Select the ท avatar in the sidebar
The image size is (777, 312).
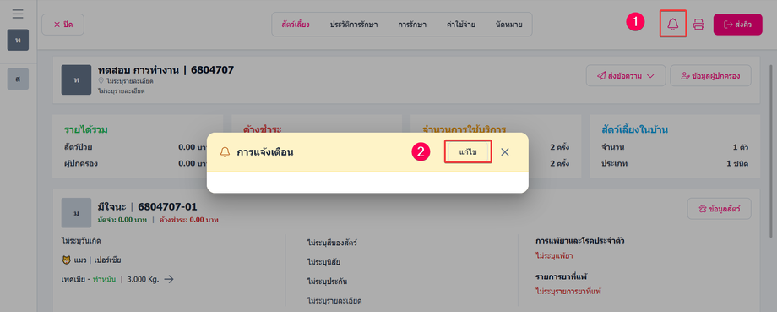pyautogui.click(x=18, y=40)
